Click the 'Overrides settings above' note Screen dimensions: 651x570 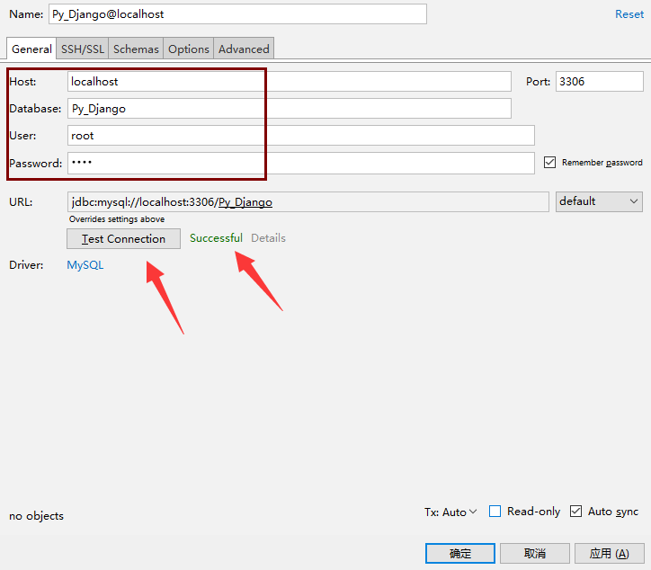coord(117,219)
